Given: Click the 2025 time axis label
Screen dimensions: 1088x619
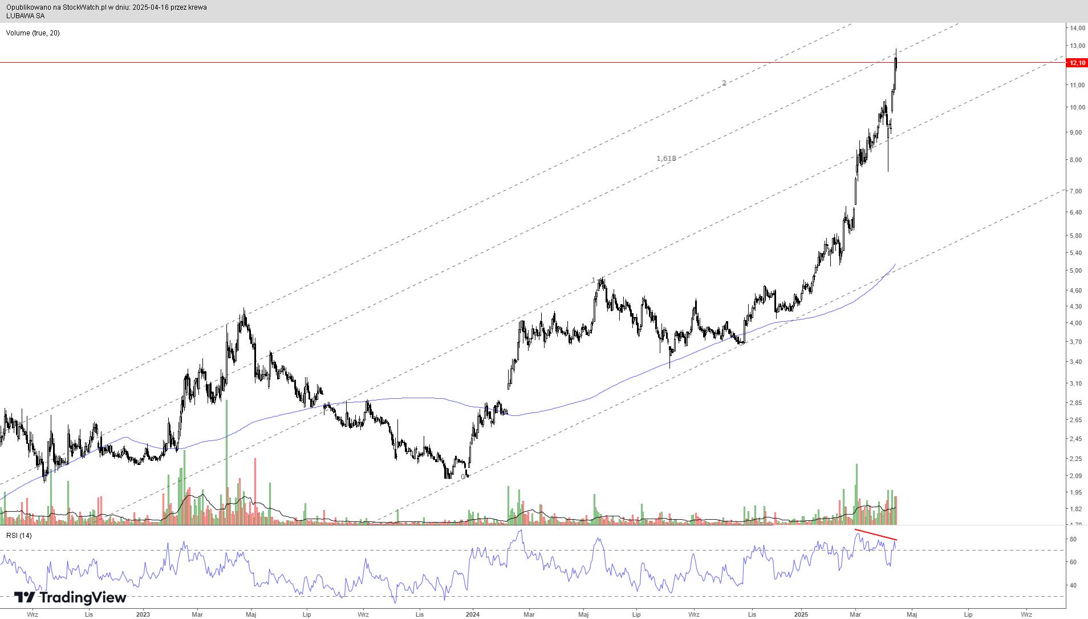Looking at the screenshot, I should [x=801, y=614].
